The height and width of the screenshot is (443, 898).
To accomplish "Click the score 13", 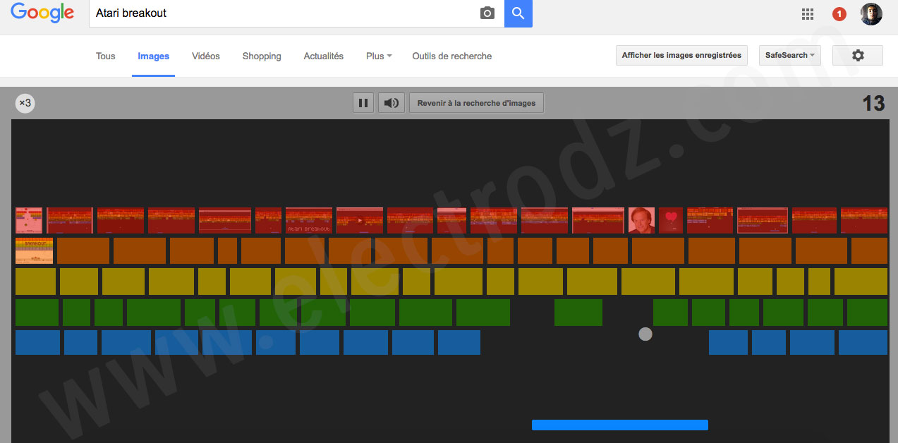I will [873, 104].
